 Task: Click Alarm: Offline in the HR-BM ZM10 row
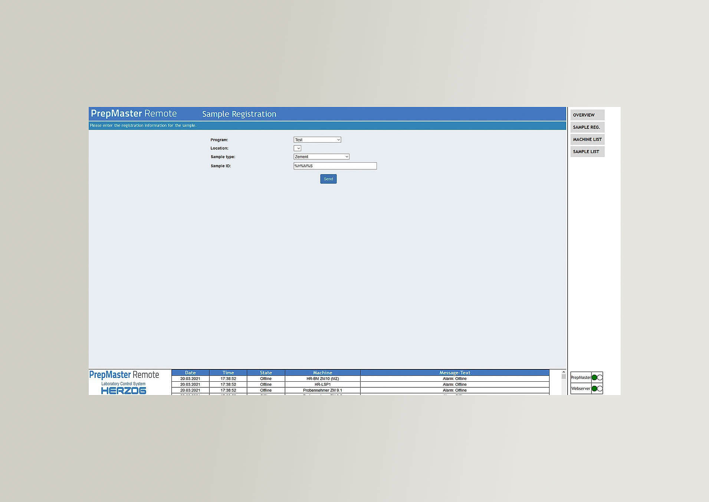tap(454, 379)
